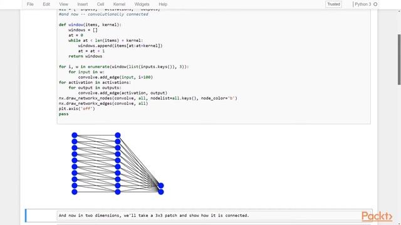
Task: Click the nx.draw_networkx_nodes code line
Action: point(148,98)
